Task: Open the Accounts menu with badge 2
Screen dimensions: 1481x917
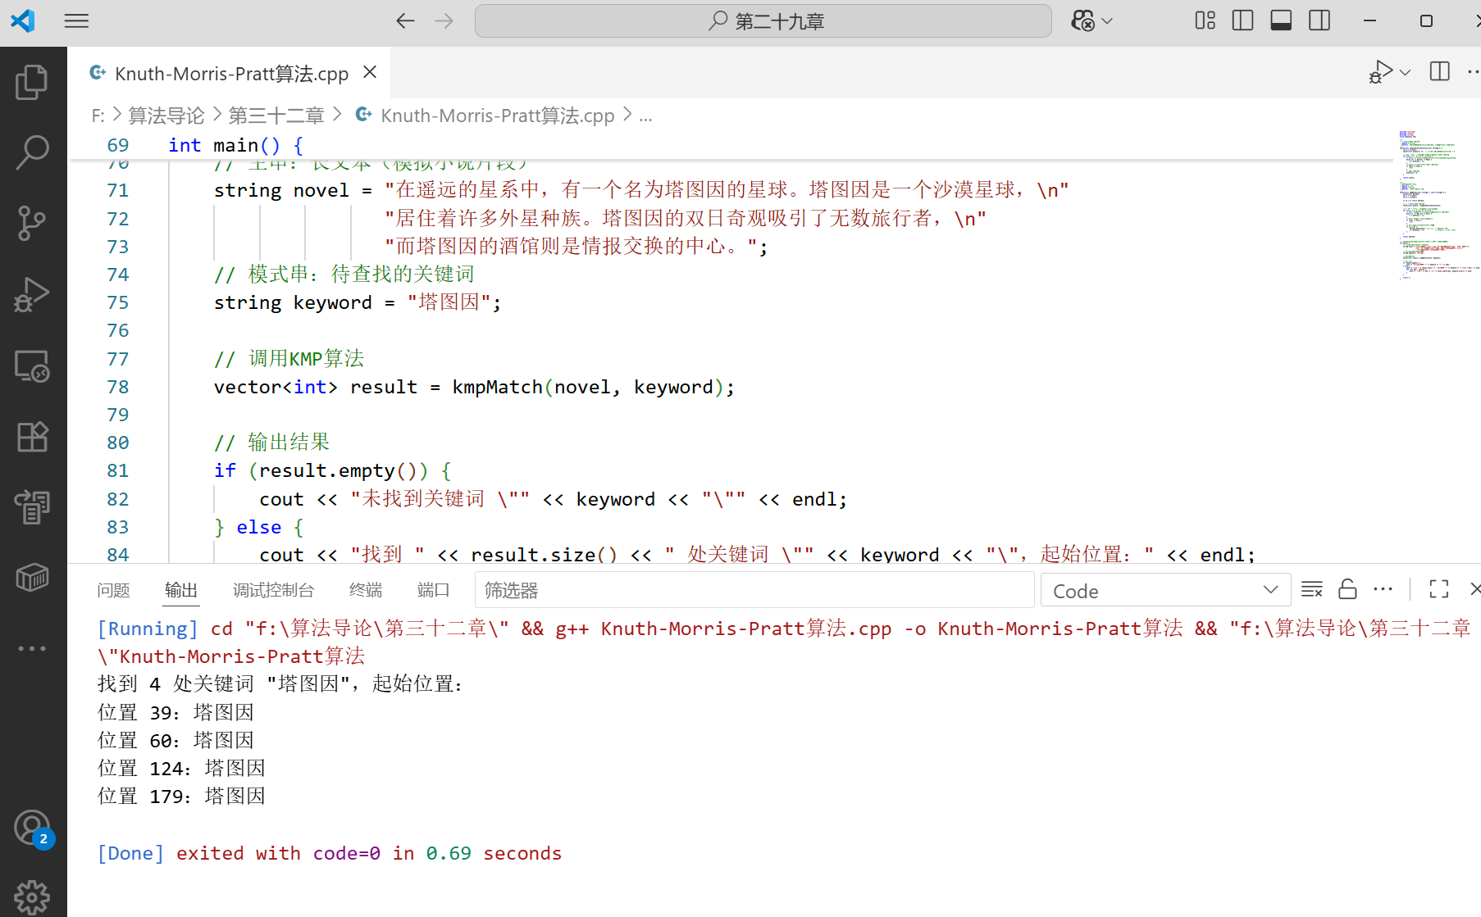Action: click(32, 828)
